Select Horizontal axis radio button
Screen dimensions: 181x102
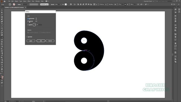tap(28, 19)
